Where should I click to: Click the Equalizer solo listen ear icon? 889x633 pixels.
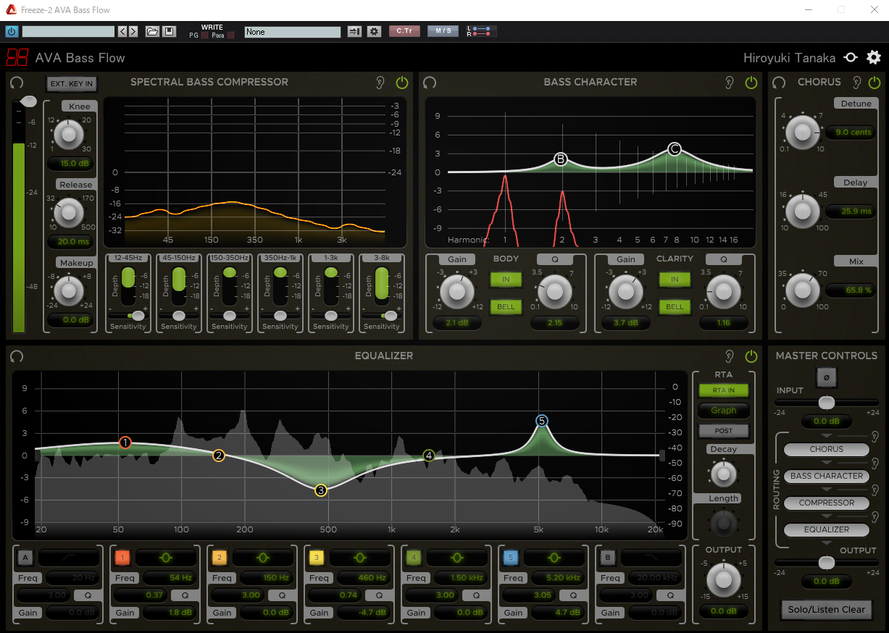[x=730, y=356]
